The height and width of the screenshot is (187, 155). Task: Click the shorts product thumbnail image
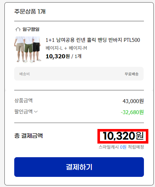pos(28,50)
